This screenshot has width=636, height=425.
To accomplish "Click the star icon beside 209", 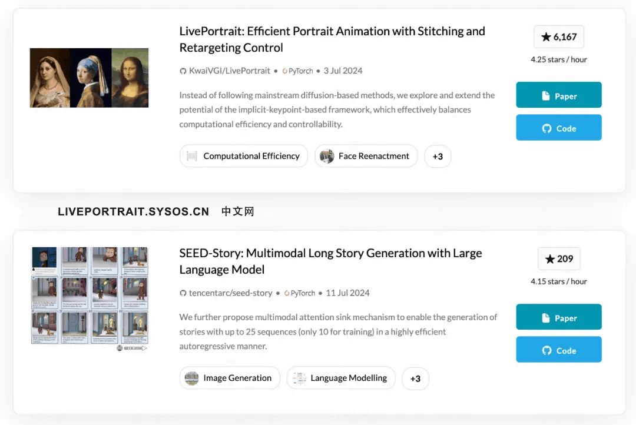I will (x=549, y=259).
